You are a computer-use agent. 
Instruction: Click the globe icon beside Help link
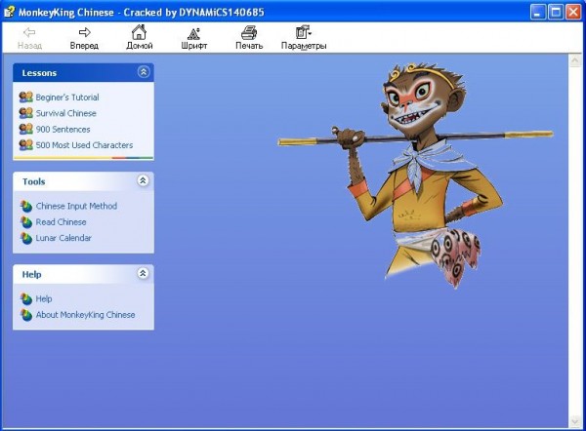coord(26,299)
